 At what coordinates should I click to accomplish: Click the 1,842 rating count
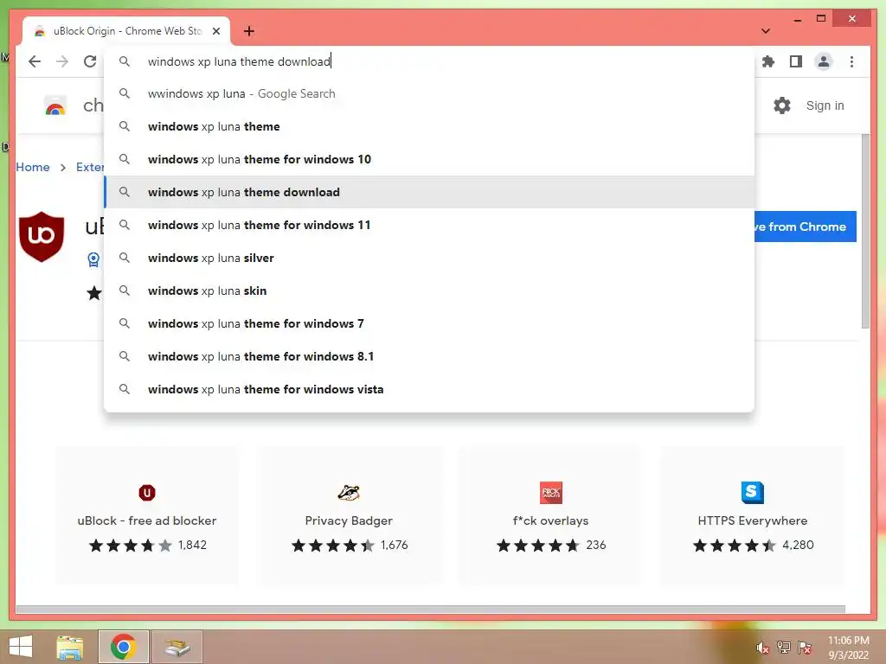[192, 545]
